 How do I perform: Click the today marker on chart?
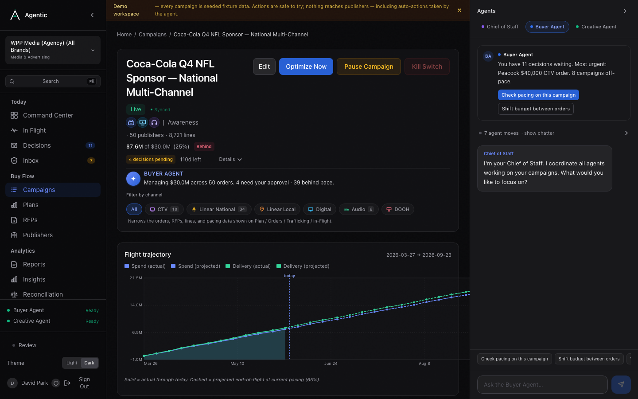(289, 276)
